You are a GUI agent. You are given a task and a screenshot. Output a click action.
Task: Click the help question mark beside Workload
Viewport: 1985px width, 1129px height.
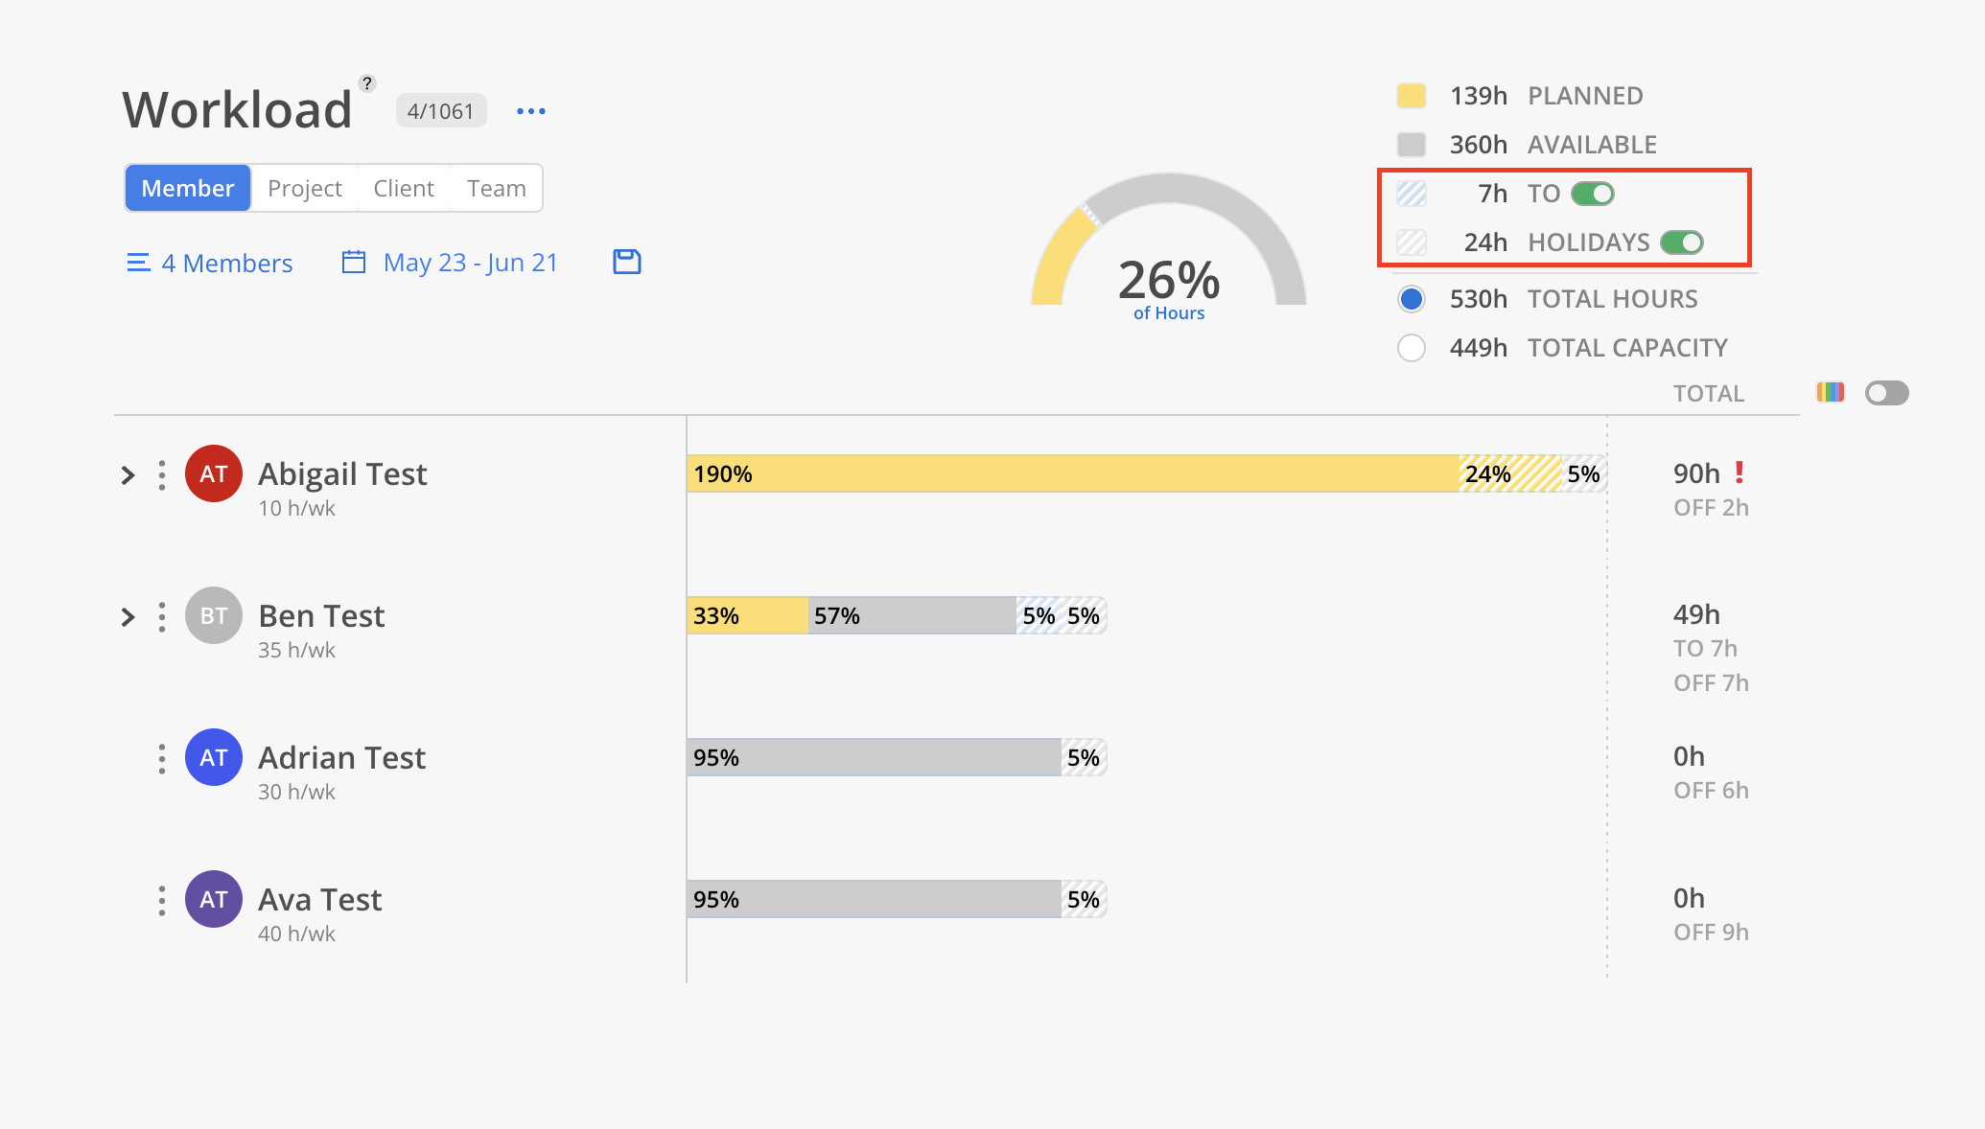[x=367, y=83]
